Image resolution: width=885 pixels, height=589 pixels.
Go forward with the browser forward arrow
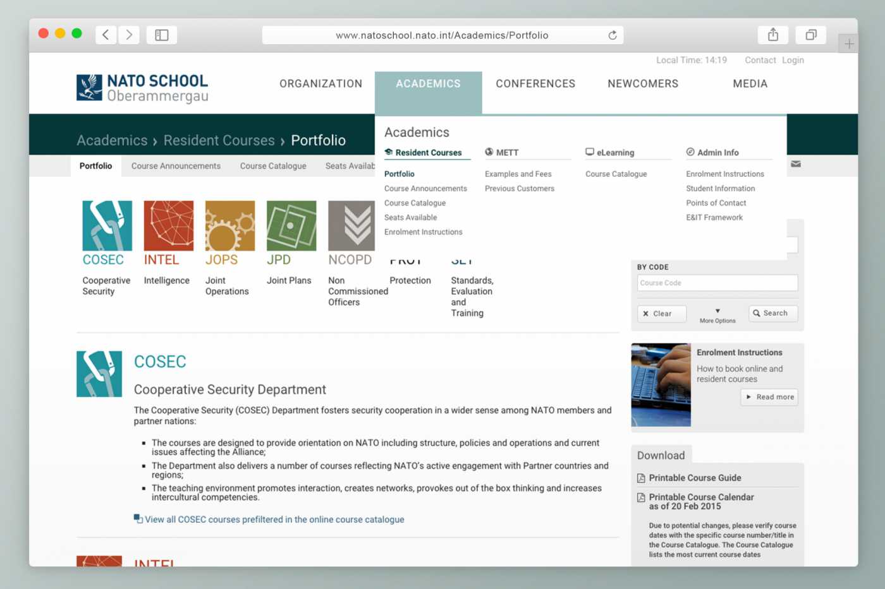pos(129,35)
